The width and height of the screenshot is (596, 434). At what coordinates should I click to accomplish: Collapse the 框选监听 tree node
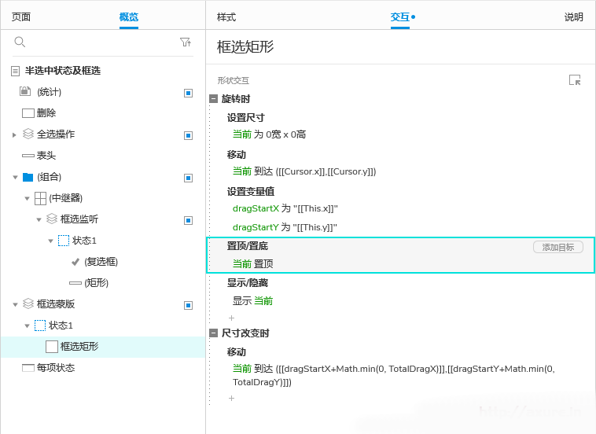tap(39, 220)
